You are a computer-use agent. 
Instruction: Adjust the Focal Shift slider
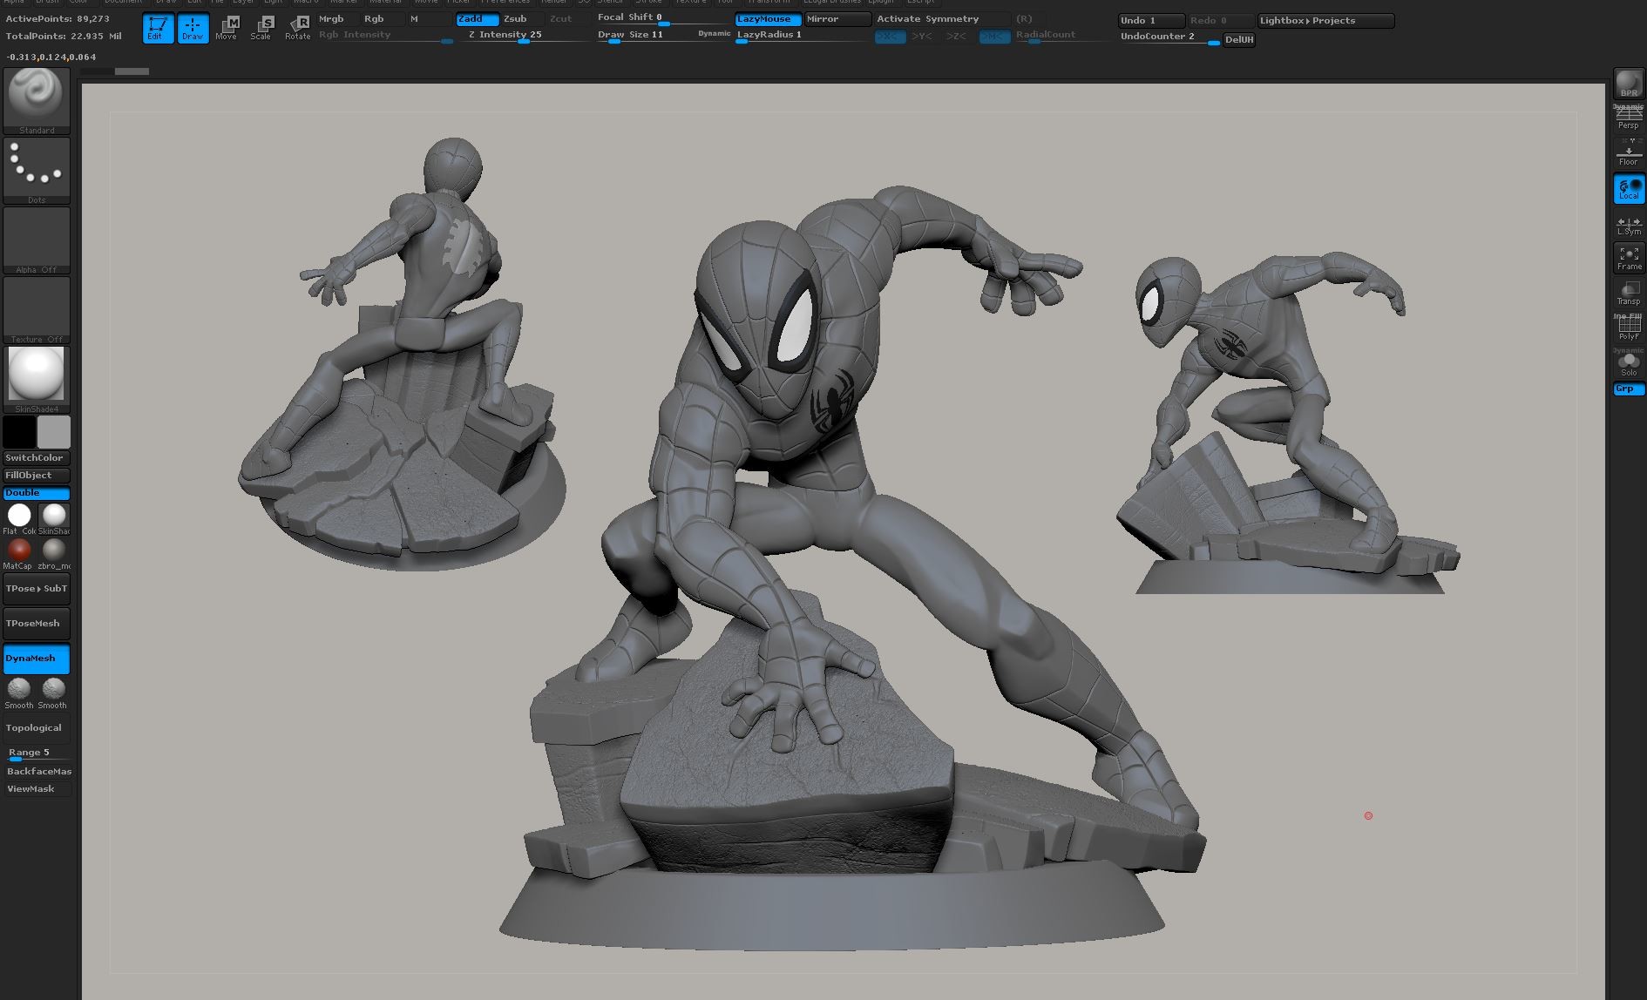663,18
